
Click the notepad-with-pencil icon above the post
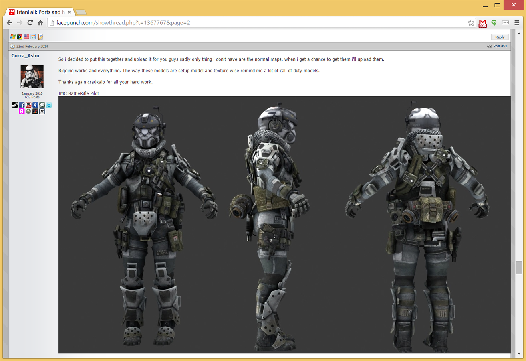point(40,37)
